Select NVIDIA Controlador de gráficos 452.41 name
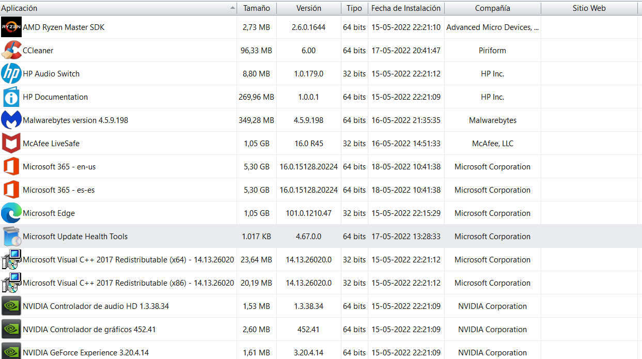642x359 pixels. 89,329
